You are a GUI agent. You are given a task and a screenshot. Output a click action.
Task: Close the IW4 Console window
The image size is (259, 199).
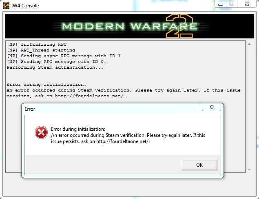(247, 4)
